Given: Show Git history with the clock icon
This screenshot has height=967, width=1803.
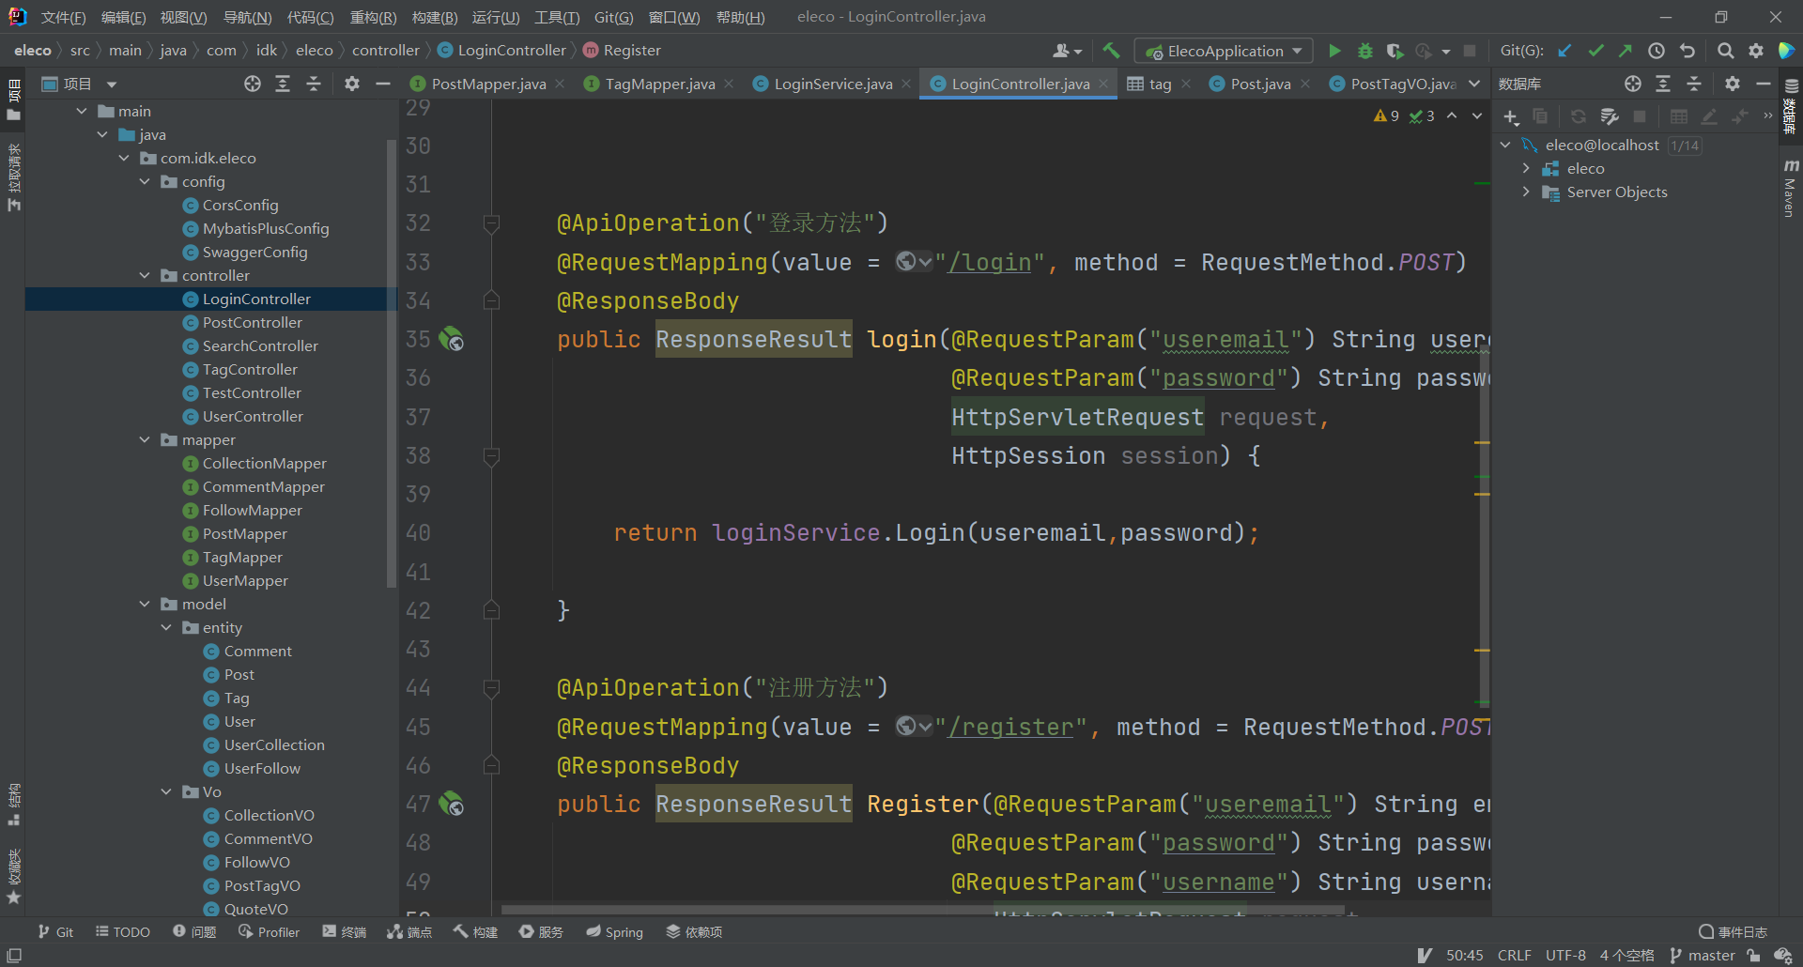Looking at the screenshot, I should coord(1657,51).
